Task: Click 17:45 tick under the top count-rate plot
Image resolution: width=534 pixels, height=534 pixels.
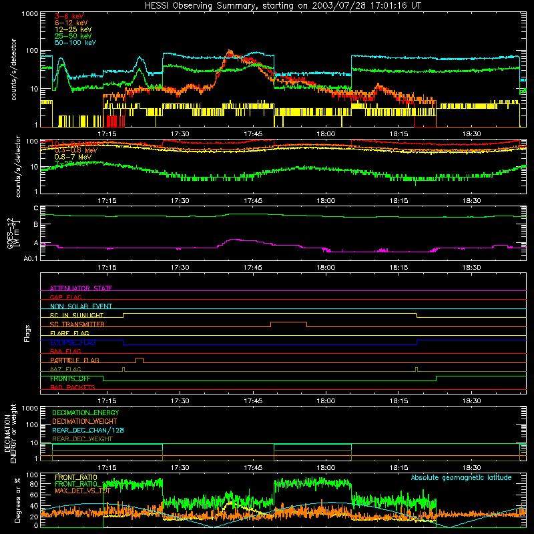Action: [x=253, y=134]
